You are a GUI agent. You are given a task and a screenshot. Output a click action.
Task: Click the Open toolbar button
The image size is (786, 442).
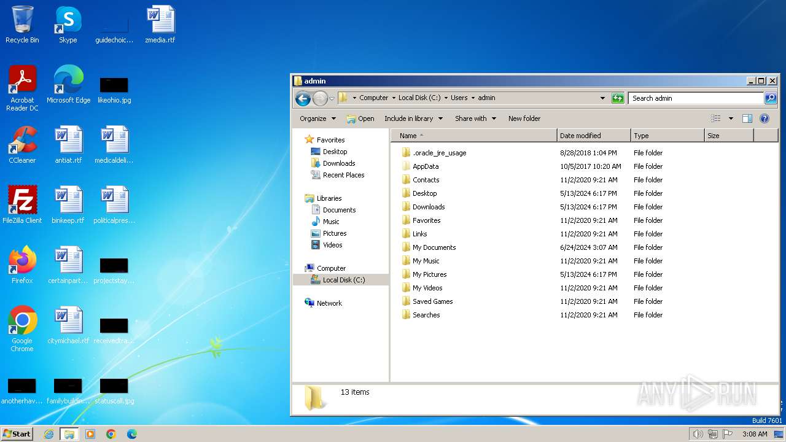(360, 118)
